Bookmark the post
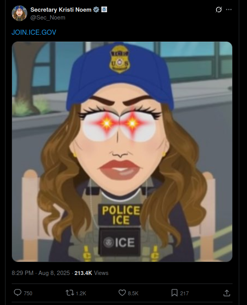247x305 pixels. [174, 293]
